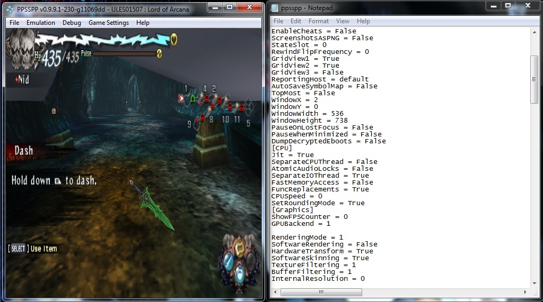Open Emulation menu in PPSSPP

(40, 23)
